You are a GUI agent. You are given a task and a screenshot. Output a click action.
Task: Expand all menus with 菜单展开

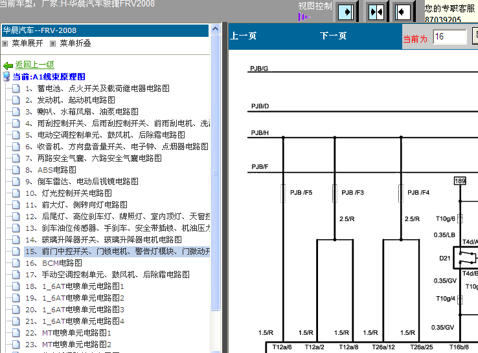[27, 43]
